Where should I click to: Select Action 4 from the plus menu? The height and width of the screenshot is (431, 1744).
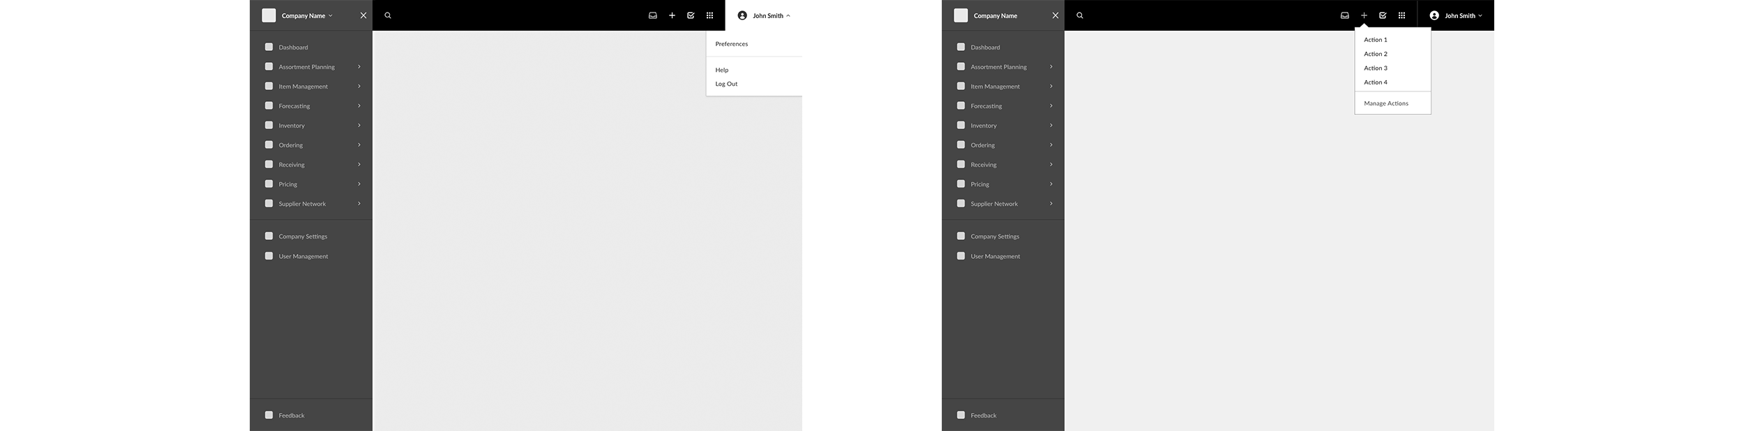[1376, 82]
